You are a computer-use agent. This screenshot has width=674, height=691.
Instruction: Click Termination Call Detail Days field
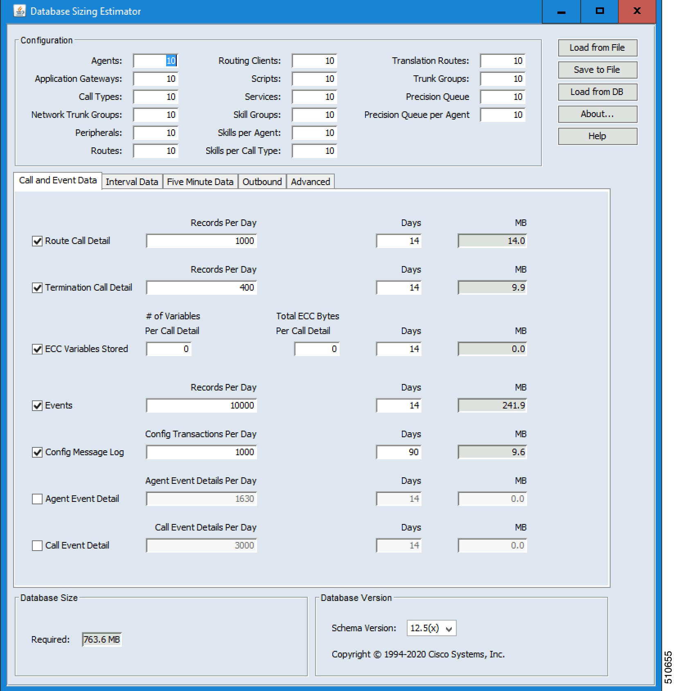tap(399, 288)
